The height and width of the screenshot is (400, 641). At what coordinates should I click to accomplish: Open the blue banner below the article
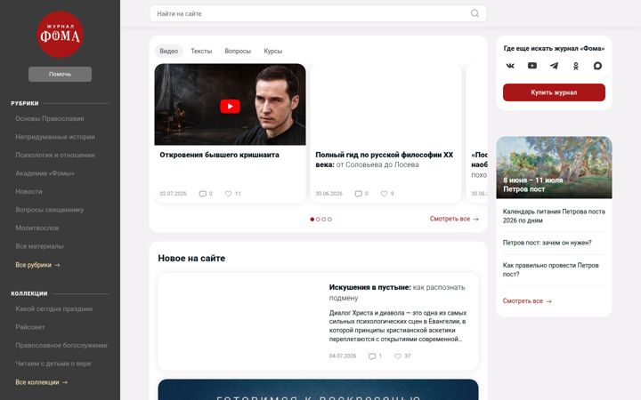tap(318, 389)
